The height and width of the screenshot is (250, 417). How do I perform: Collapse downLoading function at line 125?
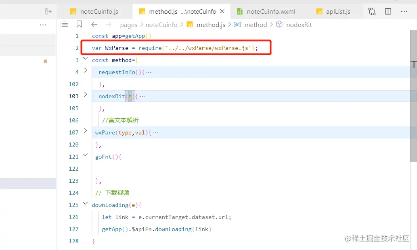[x=85, y=203]
